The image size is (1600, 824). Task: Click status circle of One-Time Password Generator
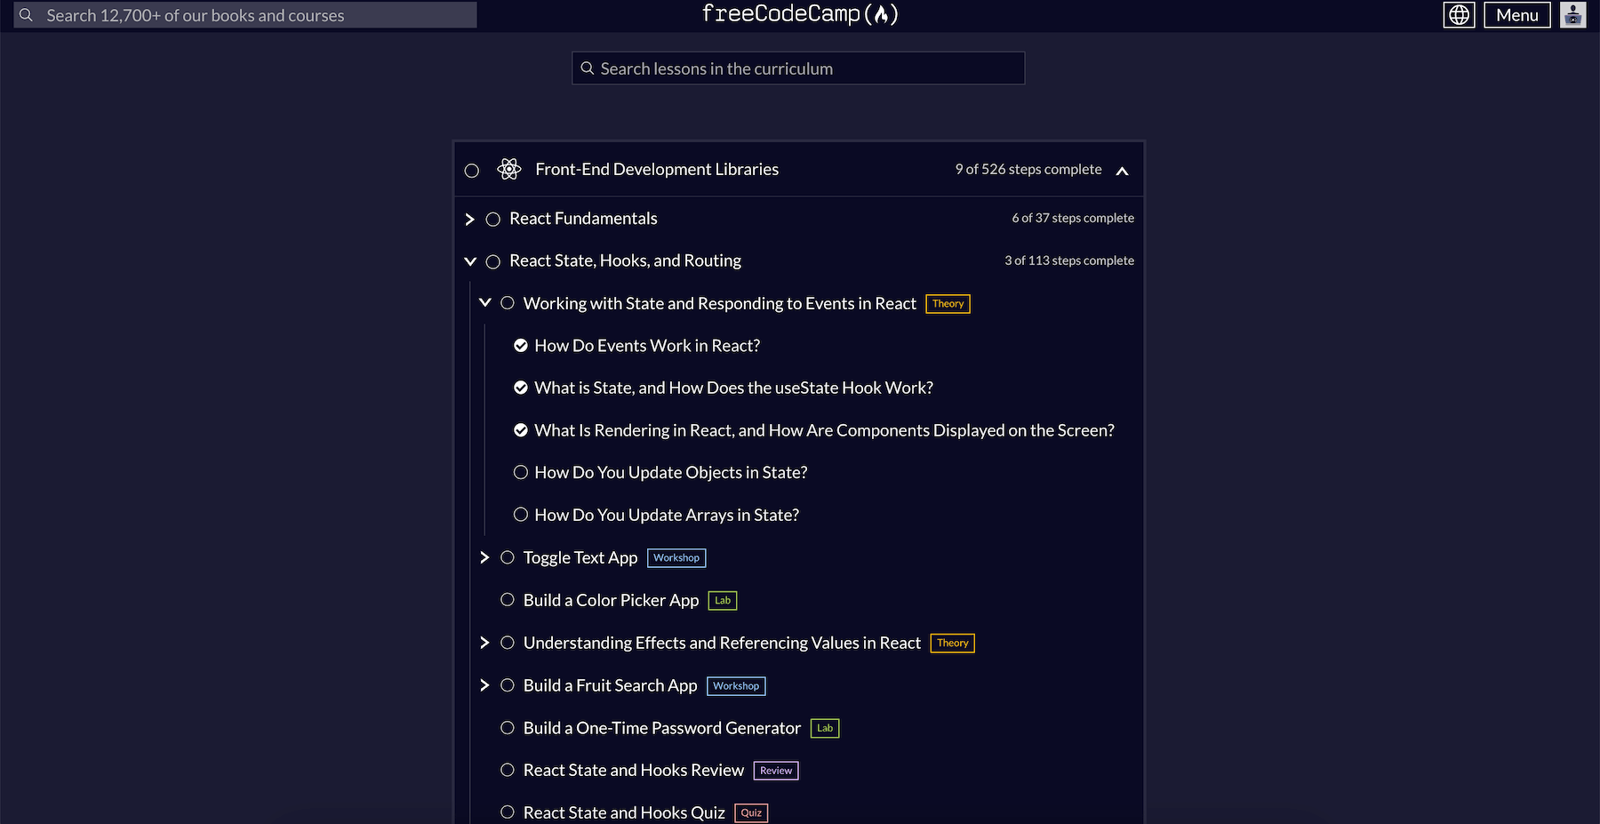(508, 728)
